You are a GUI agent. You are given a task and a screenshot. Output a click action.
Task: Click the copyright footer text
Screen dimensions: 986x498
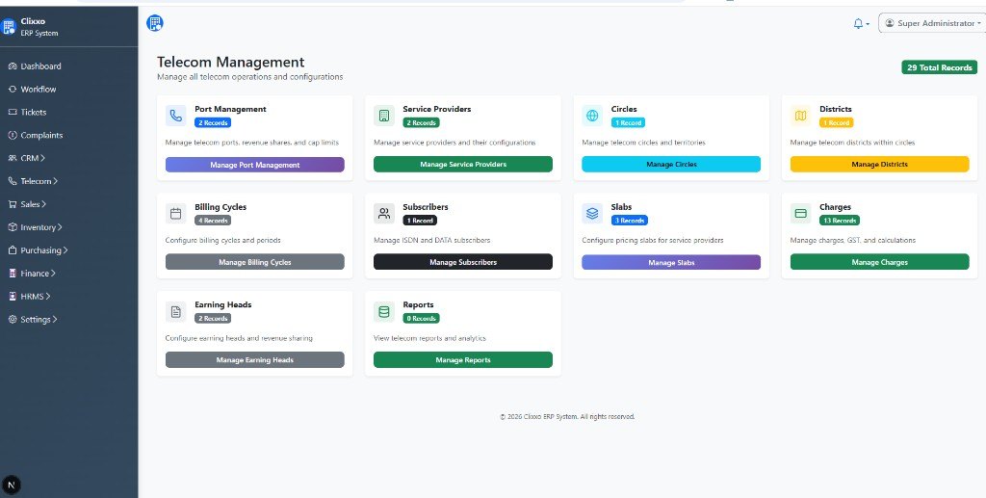[x=567, y=416]
